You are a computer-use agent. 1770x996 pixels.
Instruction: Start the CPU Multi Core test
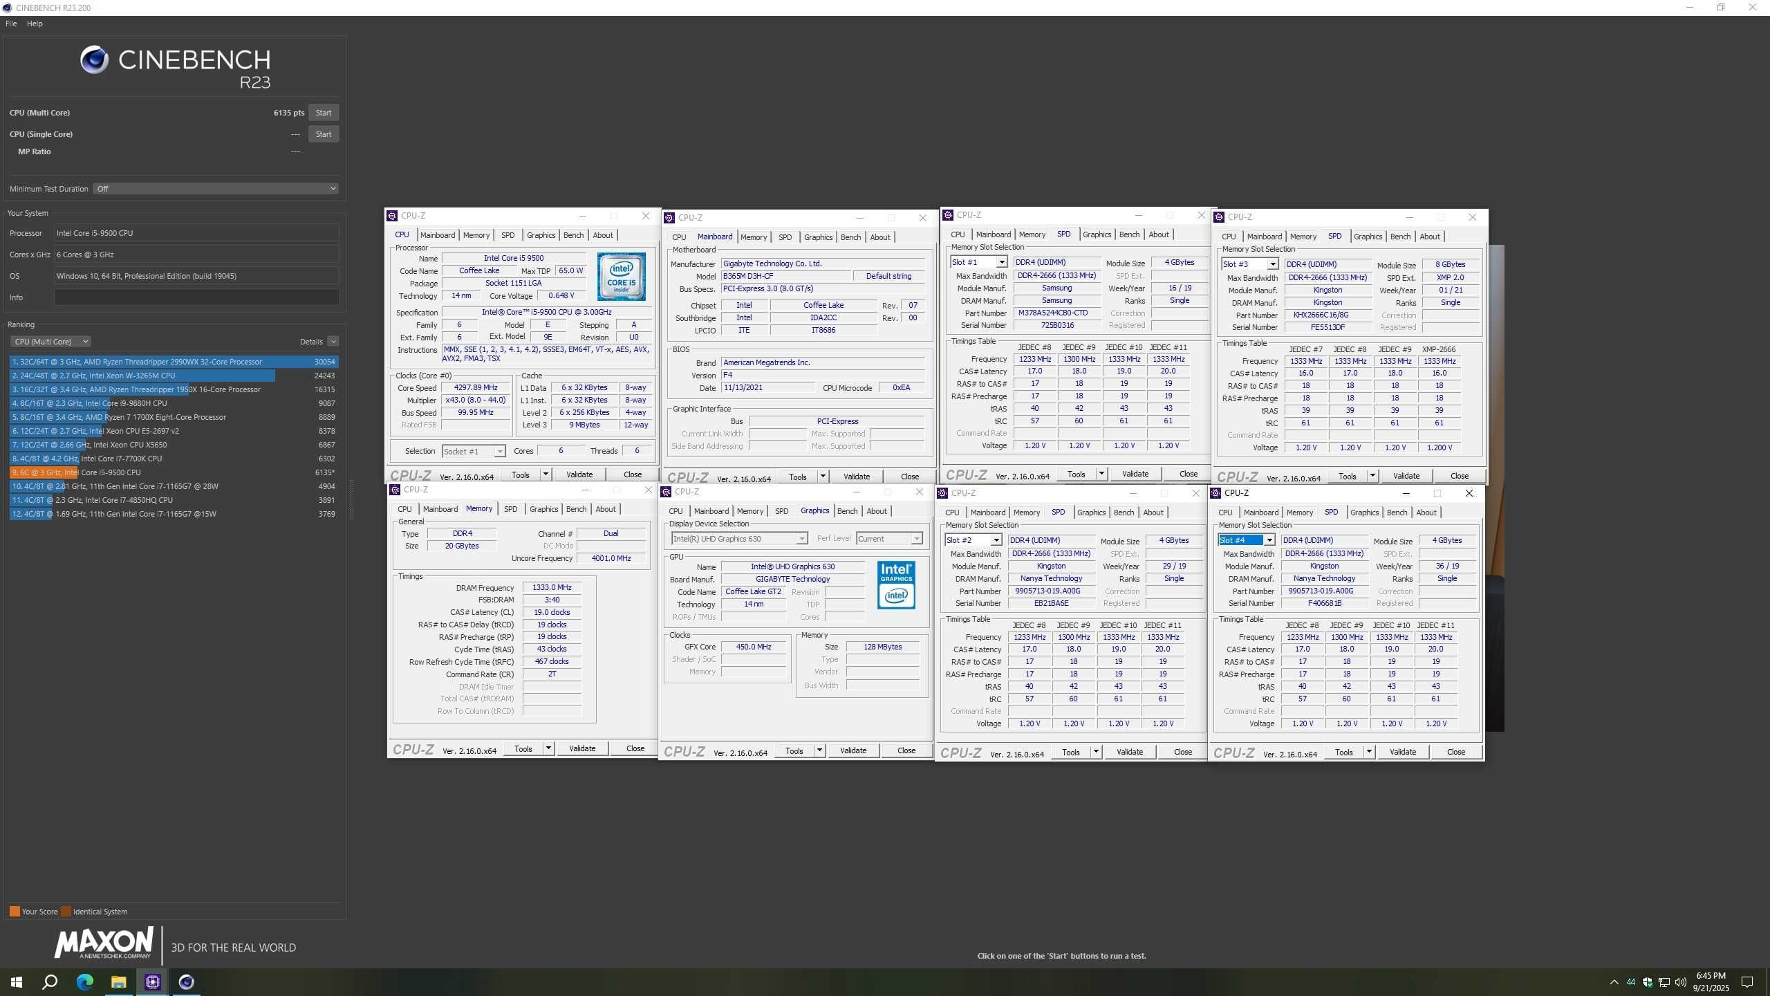pos(323,113)
